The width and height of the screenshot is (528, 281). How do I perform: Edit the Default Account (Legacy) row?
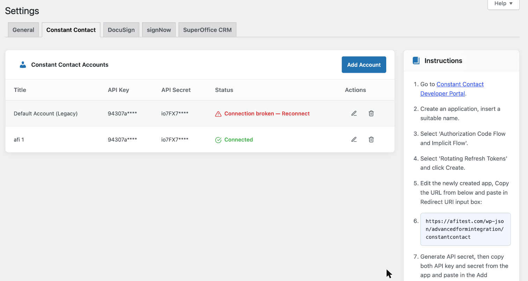click(354, 114)
